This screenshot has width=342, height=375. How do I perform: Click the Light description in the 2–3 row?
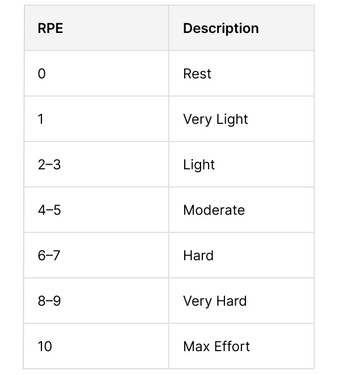click(199, 165)
